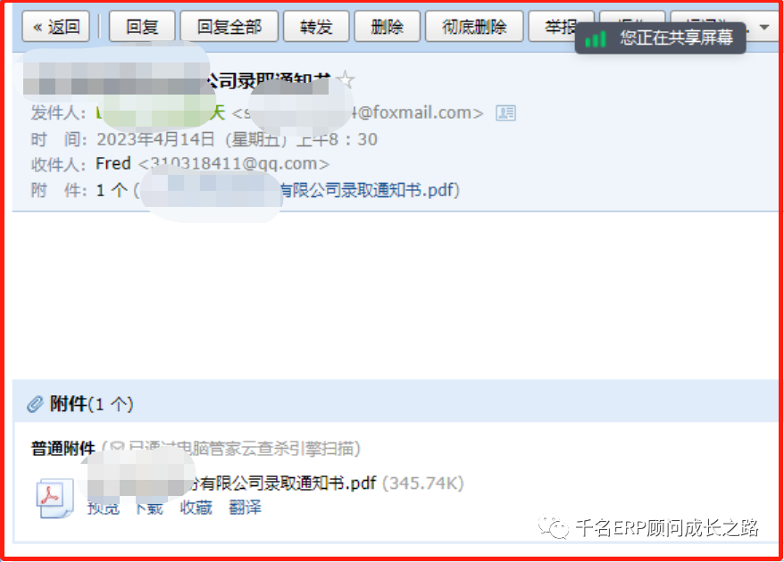This screenshot has height=562, width=784.
Task: Go back with the « 返回 button
Action: tap(56, 27)
